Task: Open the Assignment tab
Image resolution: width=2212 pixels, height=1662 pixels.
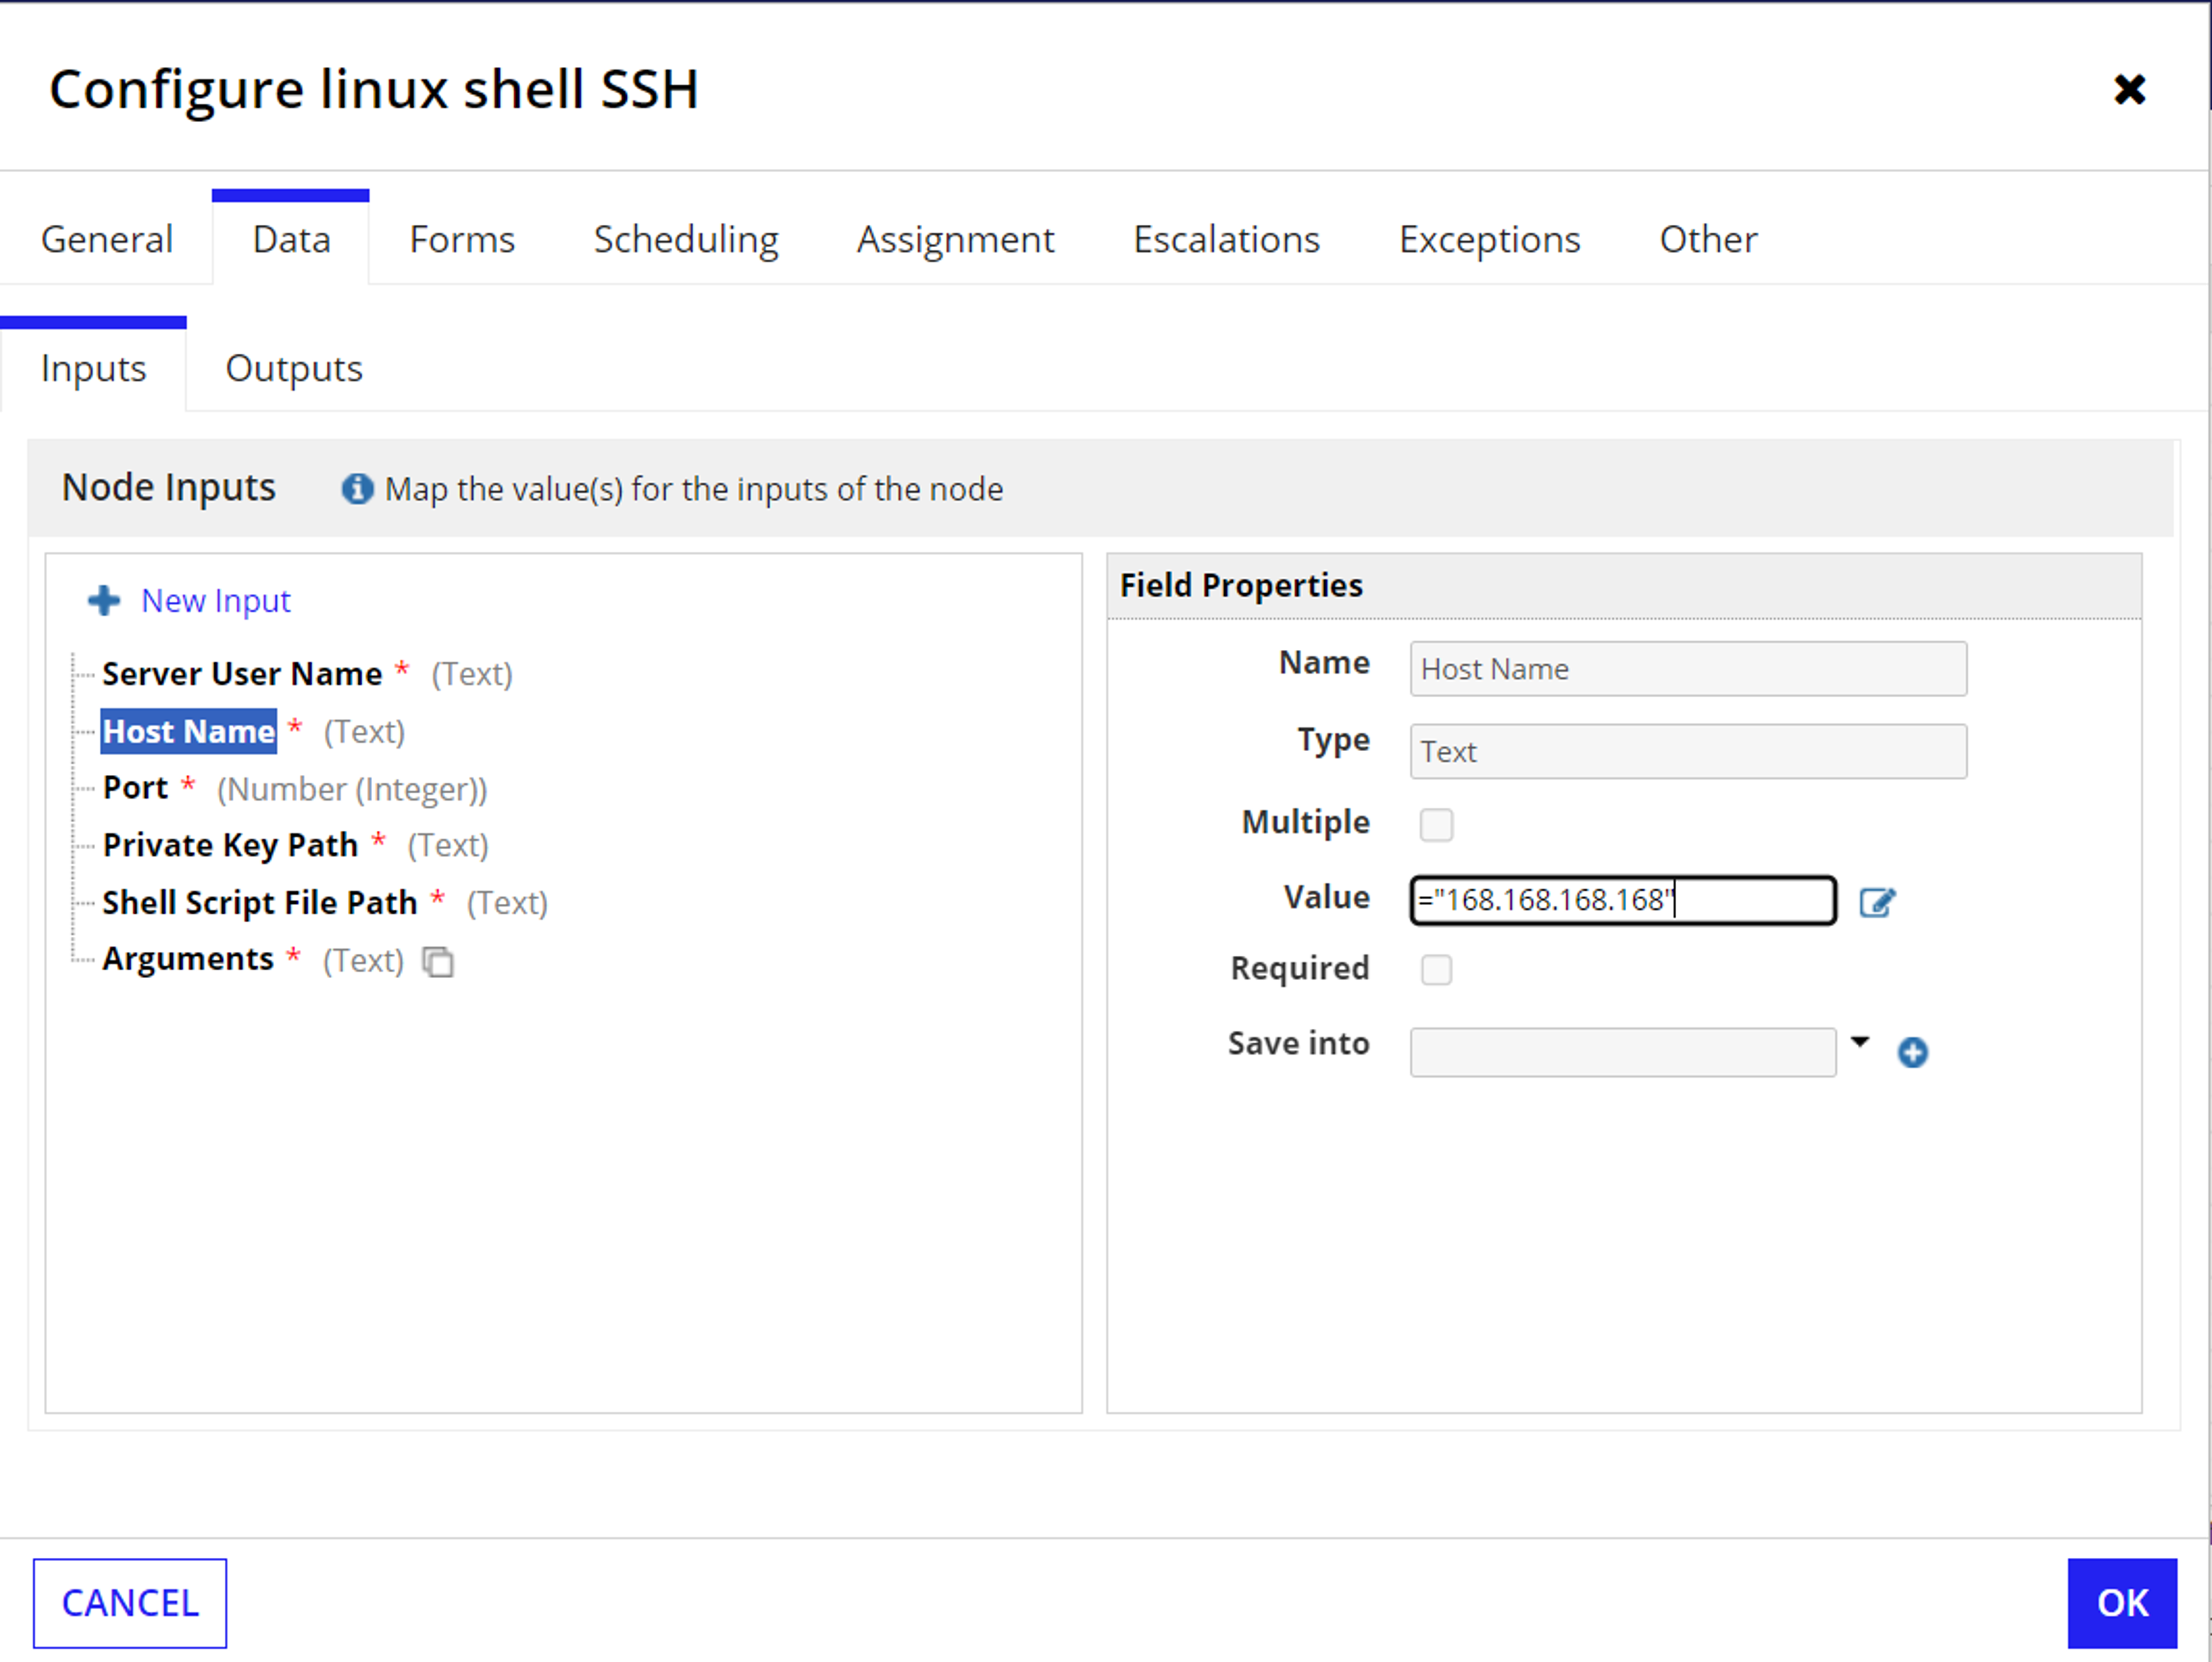Action: point(955,240)
